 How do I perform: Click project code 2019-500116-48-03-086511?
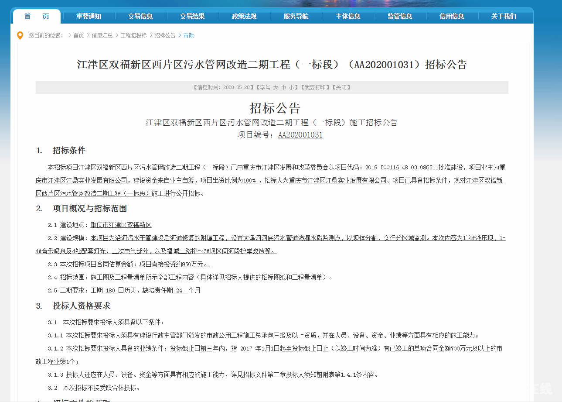pyautogui.click(x=402, y=167)
